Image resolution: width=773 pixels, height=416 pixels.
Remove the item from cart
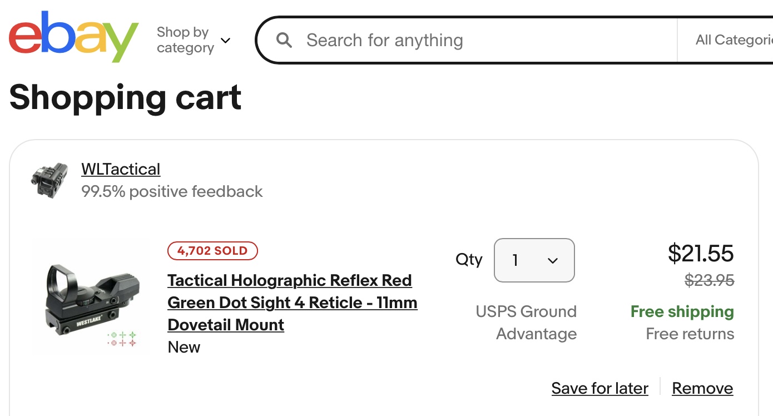(x=702, y=388)
